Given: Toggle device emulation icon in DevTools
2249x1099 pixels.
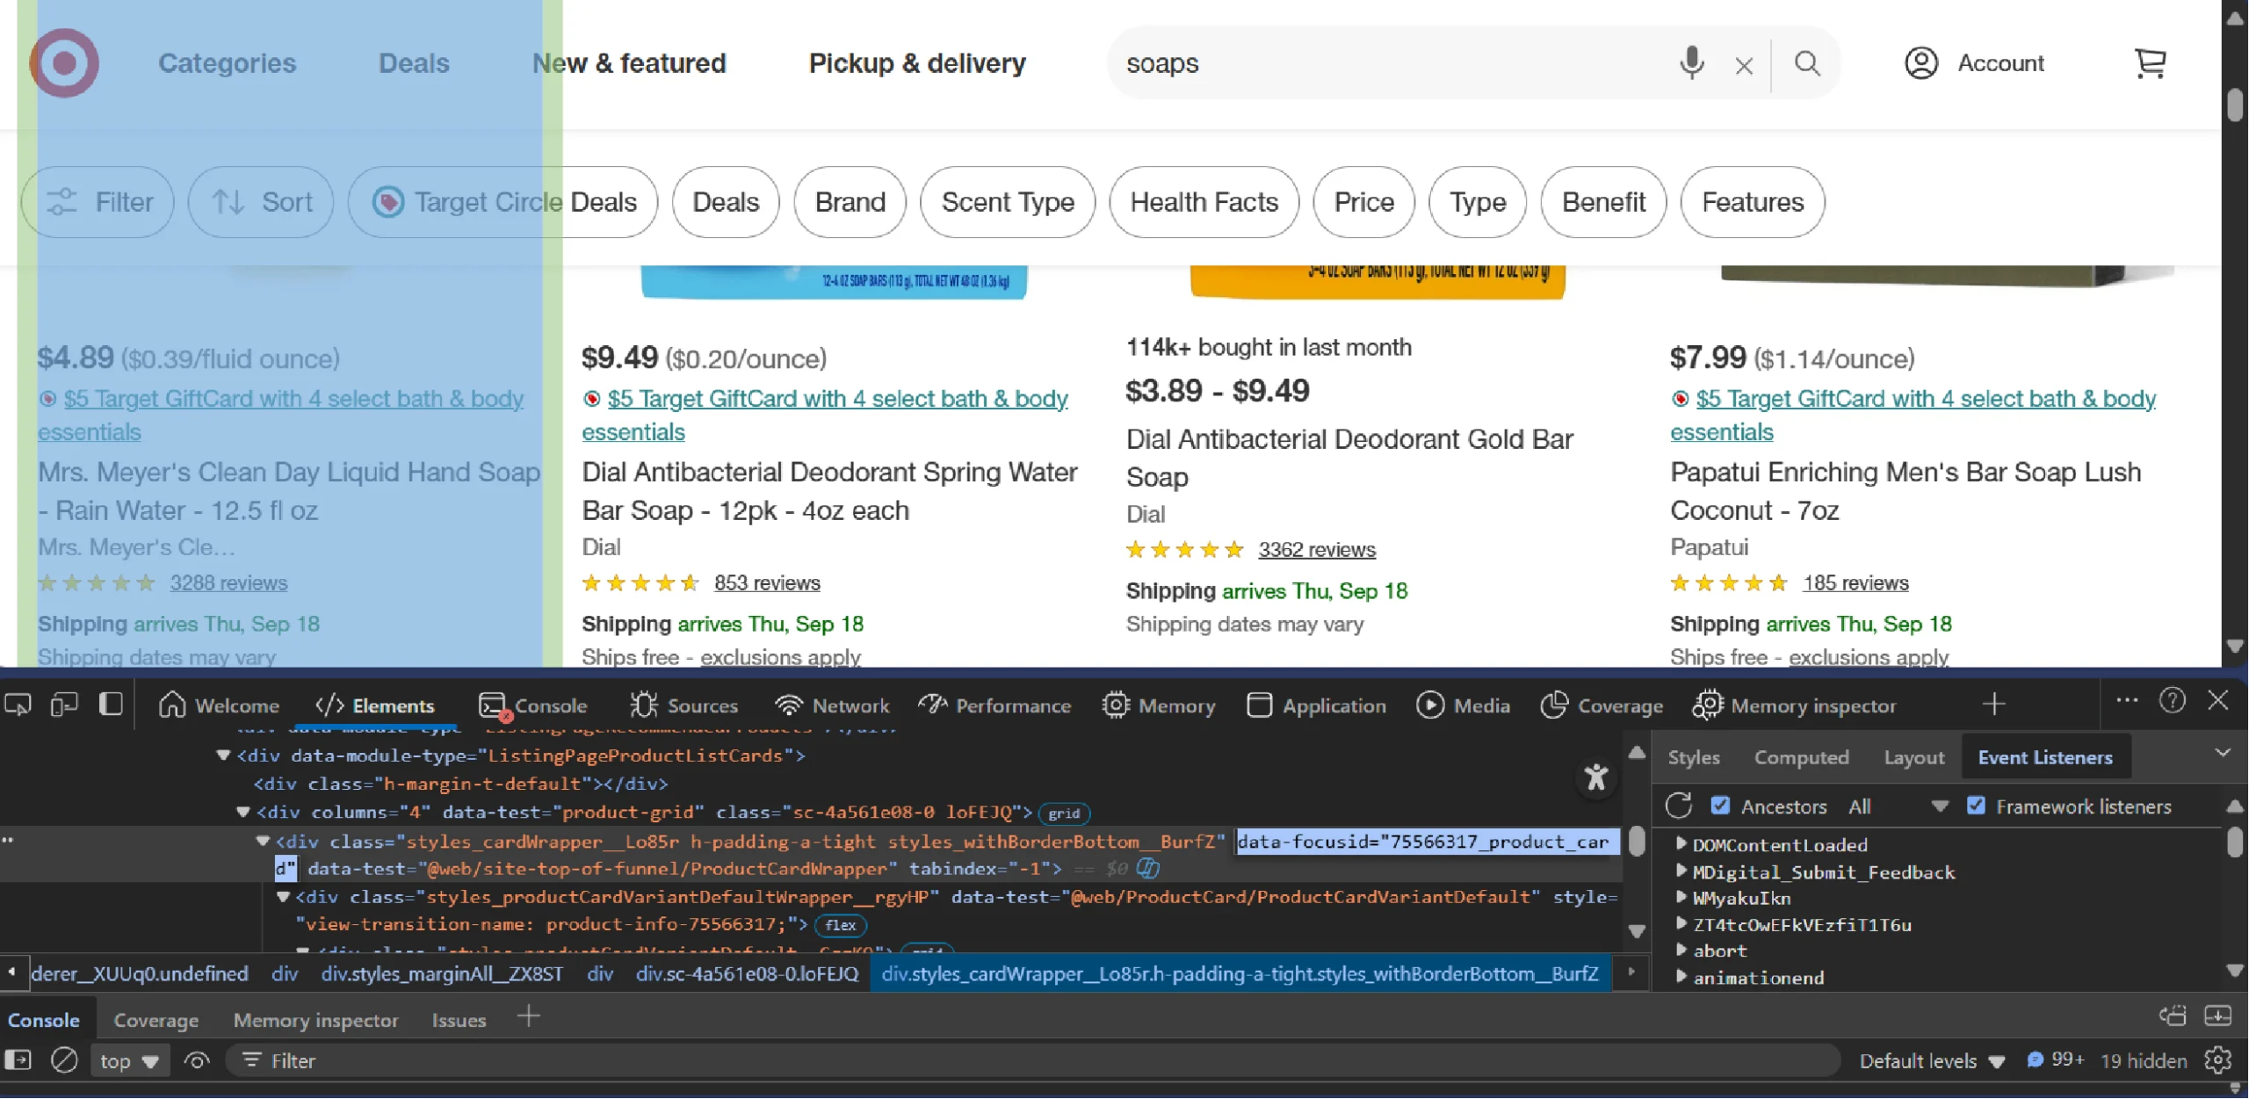Looking at the screenshot, I should [x=64, y=705].
